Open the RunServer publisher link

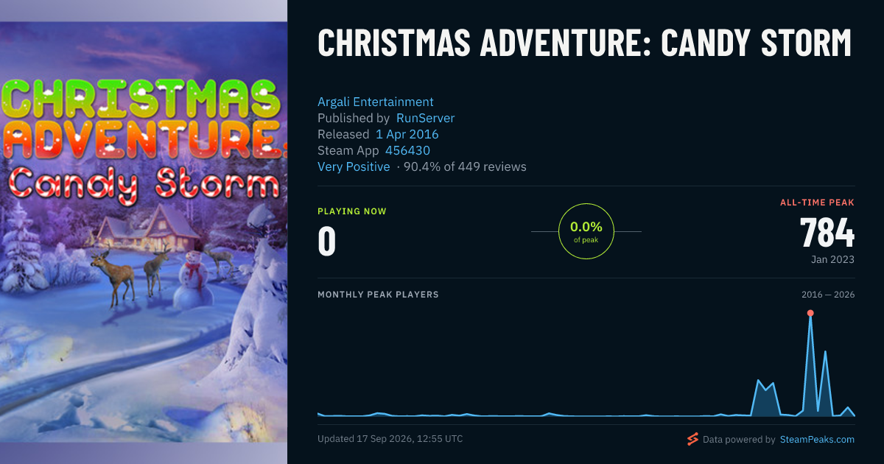(425, 118)
